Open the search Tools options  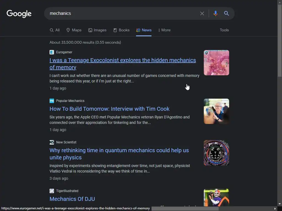[224, 30]
